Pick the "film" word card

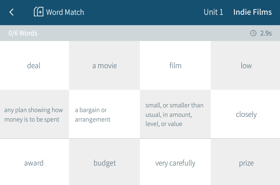pyautogui.click(x=175, y=66)
